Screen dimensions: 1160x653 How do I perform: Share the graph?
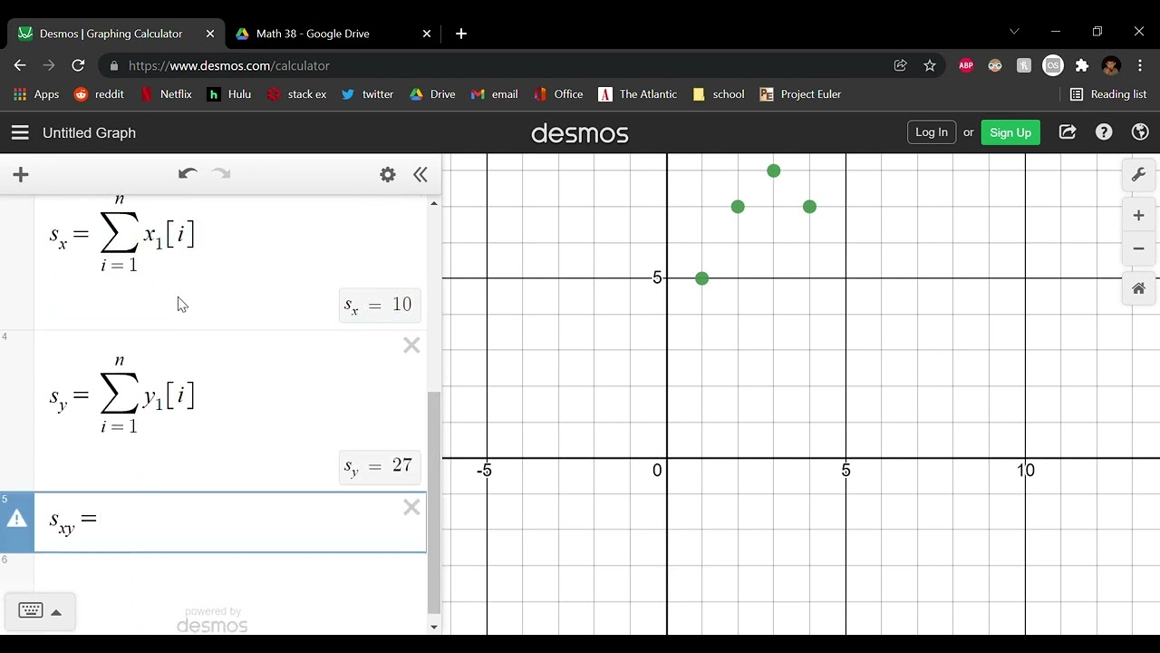point(1068,132)
